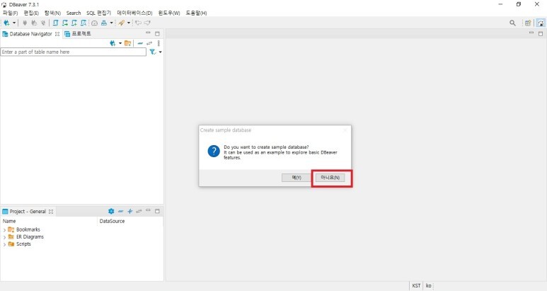The height and width of the screenshot is (291, 547).
Task: Click the Open Perspective icon at top right
Action: click(x=528, y=23)
